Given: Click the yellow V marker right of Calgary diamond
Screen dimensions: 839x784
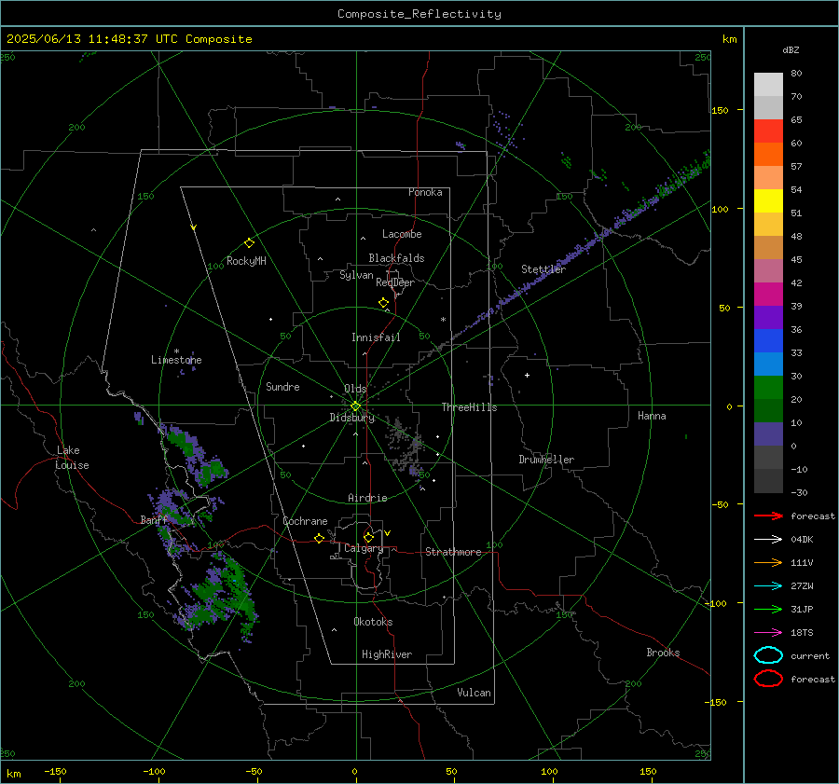Looking at the screenshot, I should coord(388,533).
